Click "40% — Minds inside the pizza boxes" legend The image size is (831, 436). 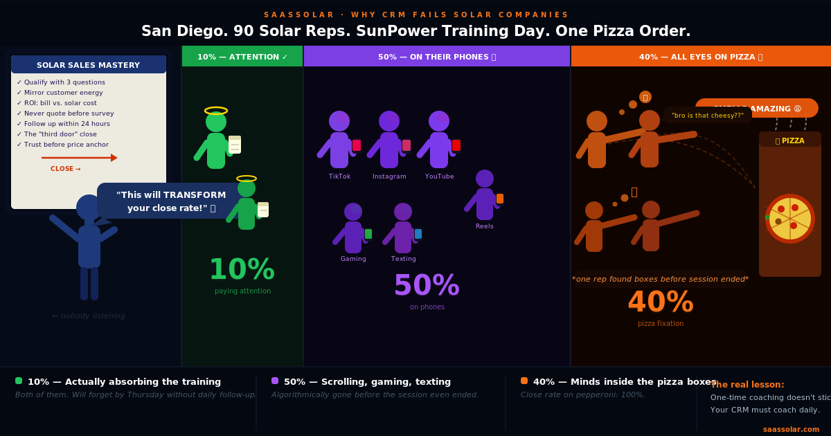pos(626,382)
